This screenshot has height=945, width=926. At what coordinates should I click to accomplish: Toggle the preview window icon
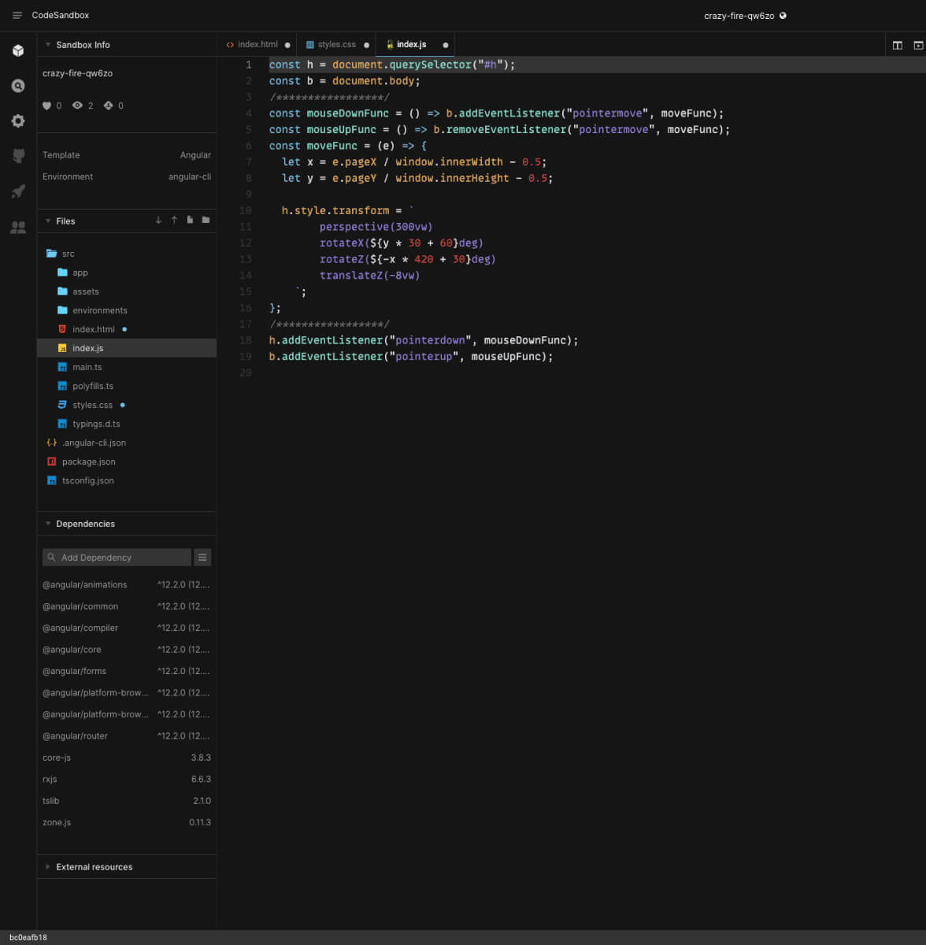918,46
